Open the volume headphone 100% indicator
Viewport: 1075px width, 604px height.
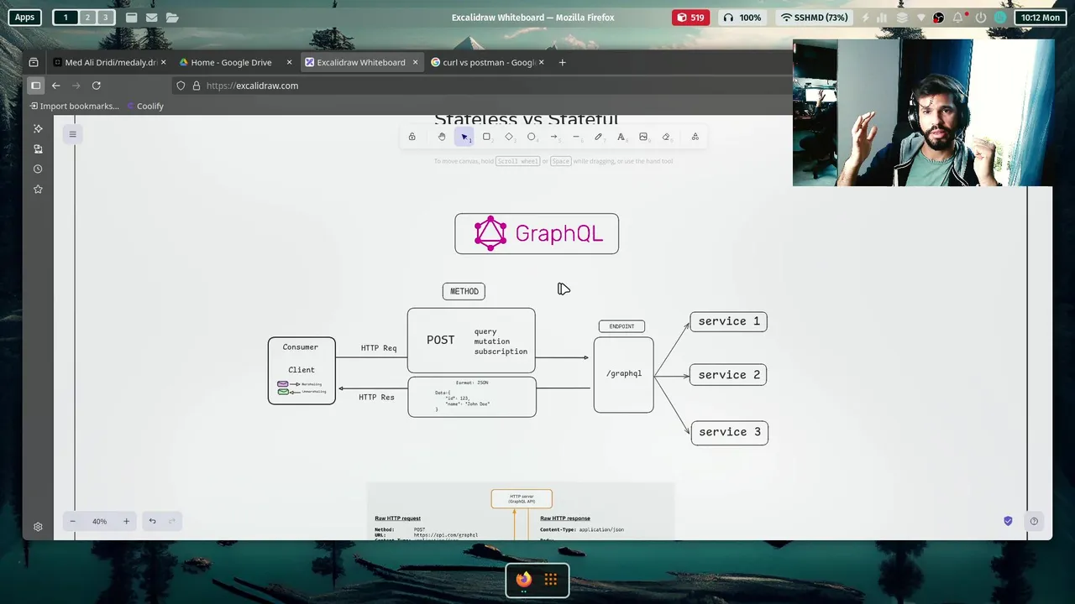[742, 18]
